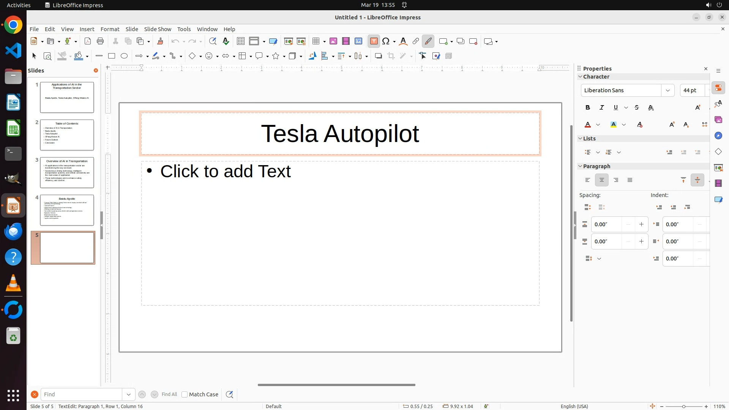729x410 pixels.
Task: Toggle Italic formatting in sidebar
Action: (x=602, y=108)
